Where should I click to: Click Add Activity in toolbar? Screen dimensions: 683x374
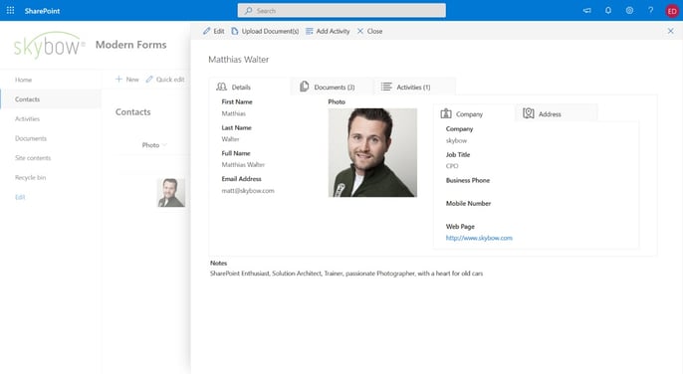pos(328,31)
